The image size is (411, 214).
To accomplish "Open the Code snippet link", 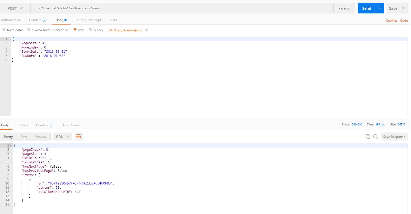I will pyautogui.click(x=404, y=20).
